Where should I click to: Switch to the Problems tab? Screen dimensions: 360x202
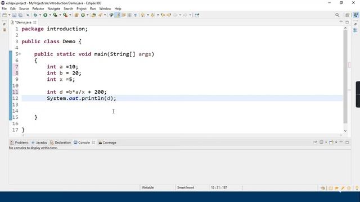click(19, 143)
